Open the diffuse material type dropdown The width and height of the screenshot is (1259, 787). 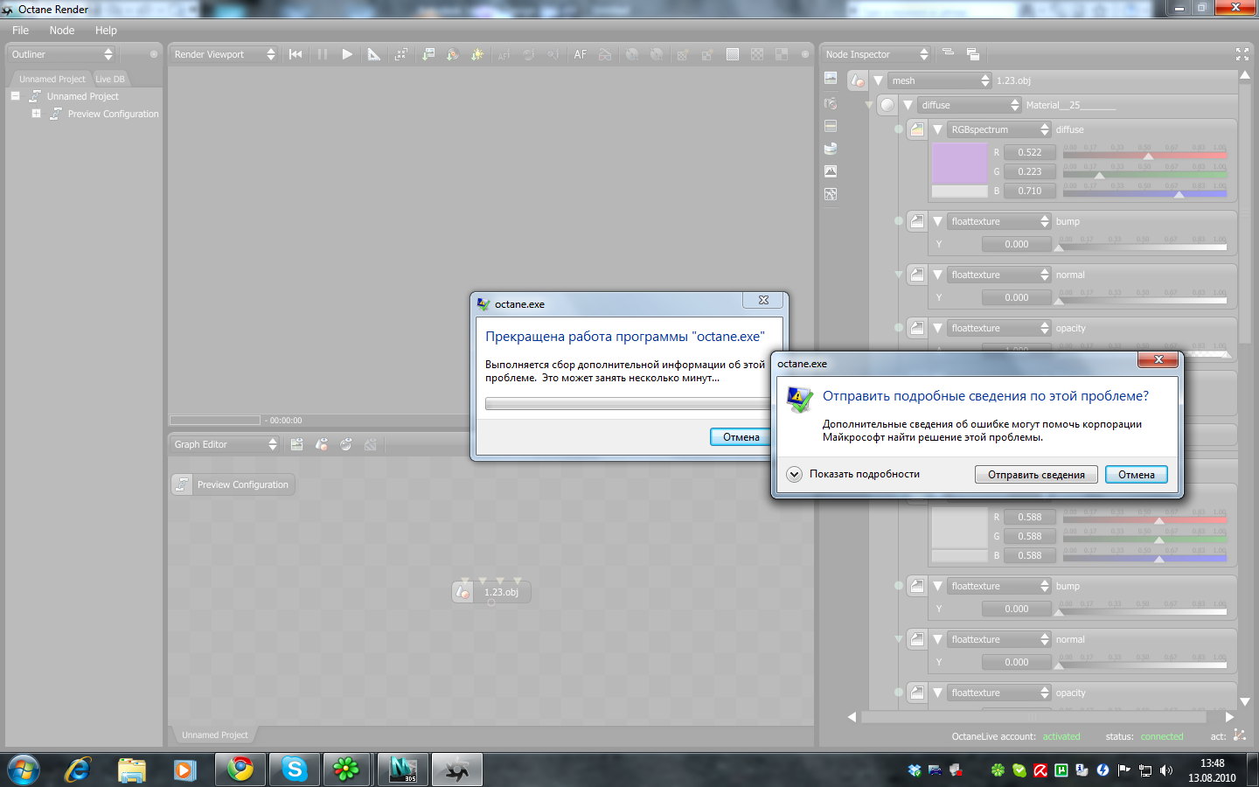tap(970, 105)
